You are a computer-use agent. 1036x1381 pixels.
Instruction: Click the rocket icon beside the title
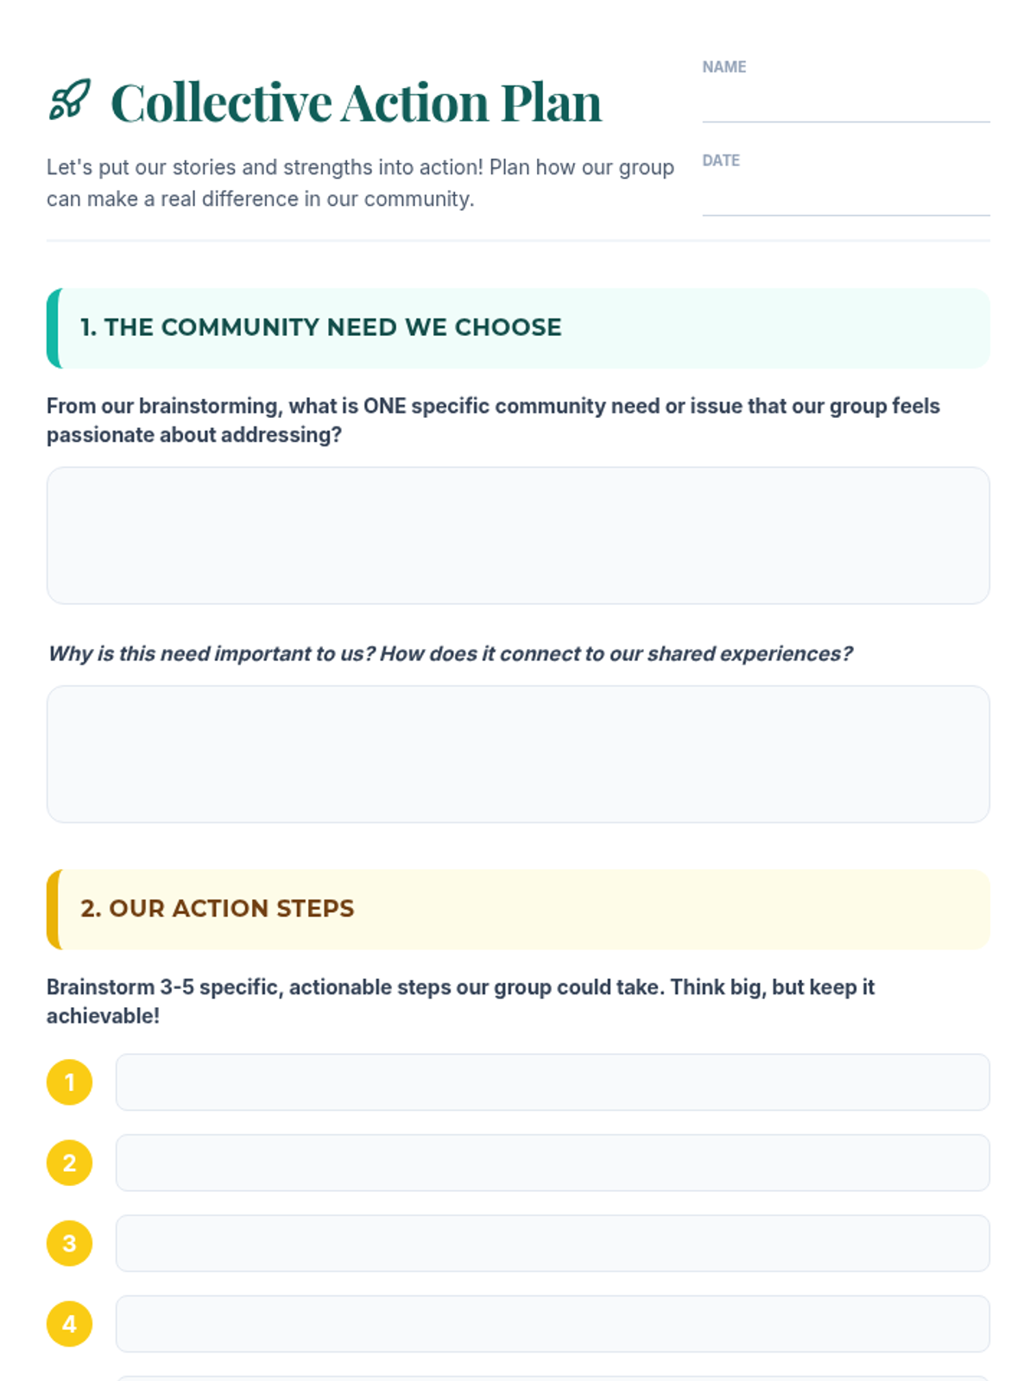click(70, 99)
